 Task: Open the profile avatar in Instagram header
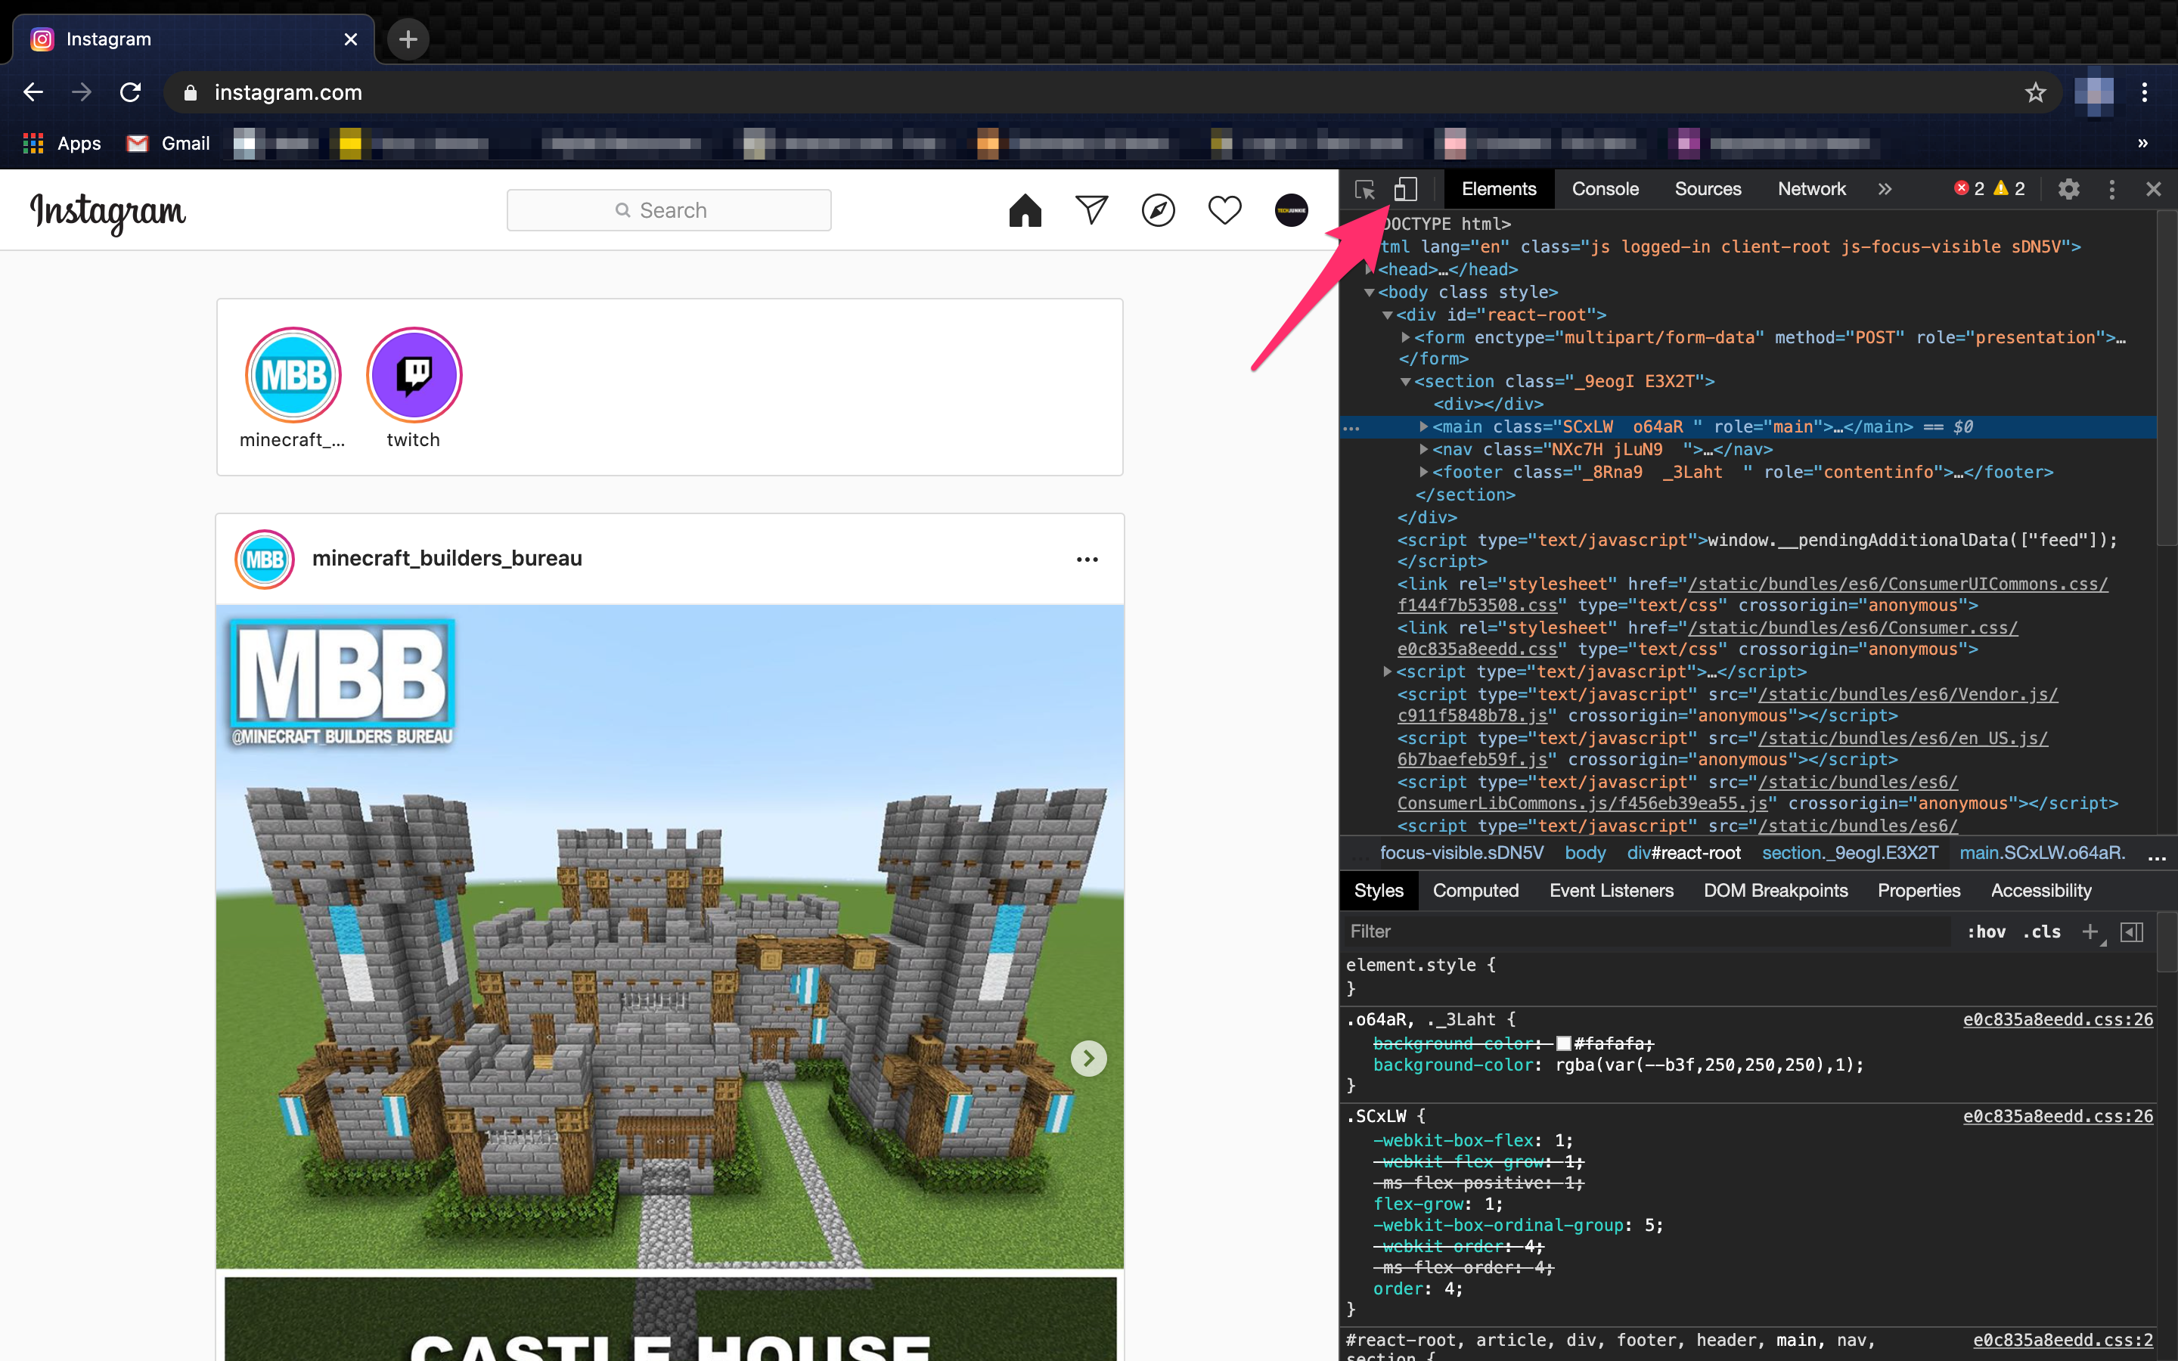1292,209
